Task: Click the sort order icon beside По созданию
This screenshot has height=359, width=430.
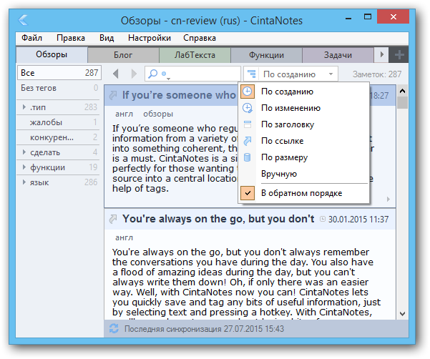Action: click(x=251, y=74)
